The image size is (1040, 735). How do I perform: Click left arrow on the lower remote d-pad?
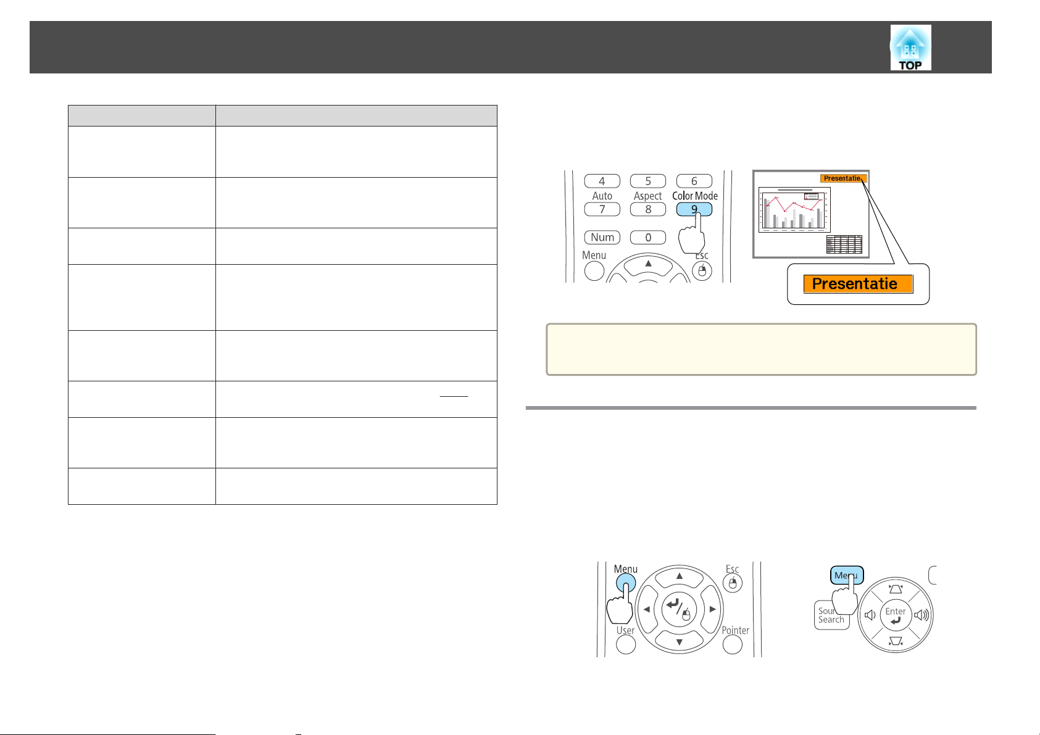(647, 609)
